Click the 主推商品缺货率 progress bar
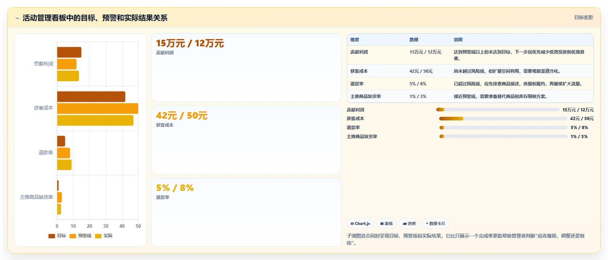Image resolution: width=608 pixels, height=260 pixels. pos(503,136)
